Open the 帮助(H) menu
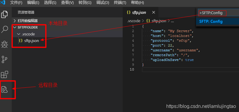The image size is (239, 112). (137, 3)
